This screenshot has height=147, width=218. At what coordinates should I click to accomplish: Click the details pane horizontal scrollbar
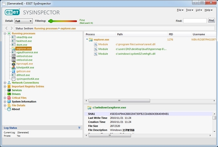[x=110, y=135]
